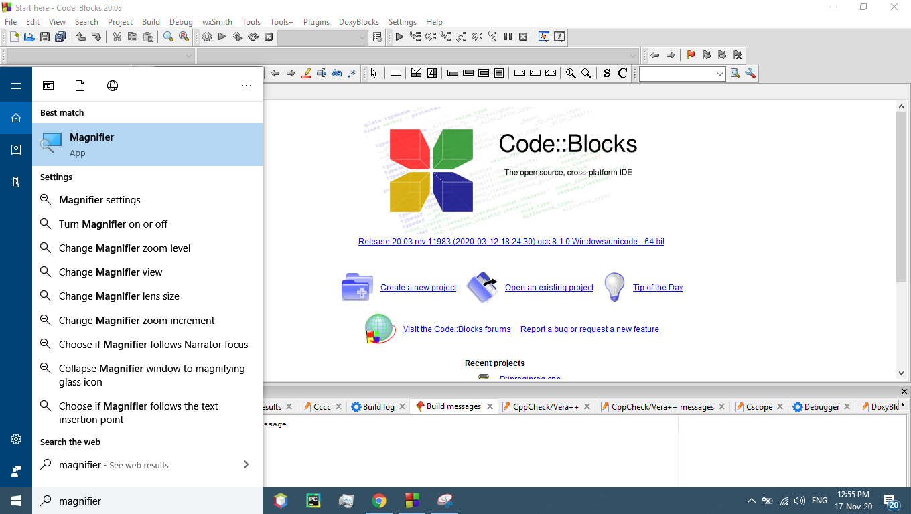Switch to the Debugger tab
Viewport: 911px width, 514px height.
822,406
